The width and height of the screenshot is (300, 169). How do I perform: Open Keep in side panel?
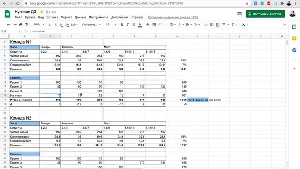pyautogui.click(x=294, y=38)
